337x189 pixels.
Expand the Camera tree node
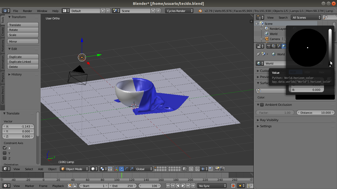(262, 39)
